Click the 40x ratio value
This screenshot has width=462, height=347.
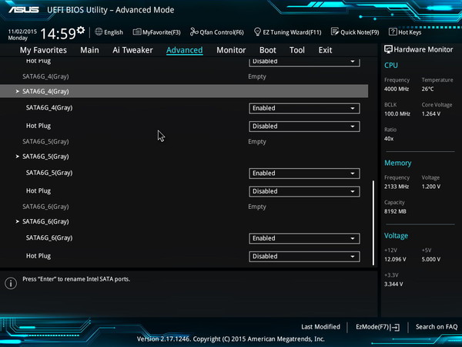pyautogui.click(x=389, y=139)
